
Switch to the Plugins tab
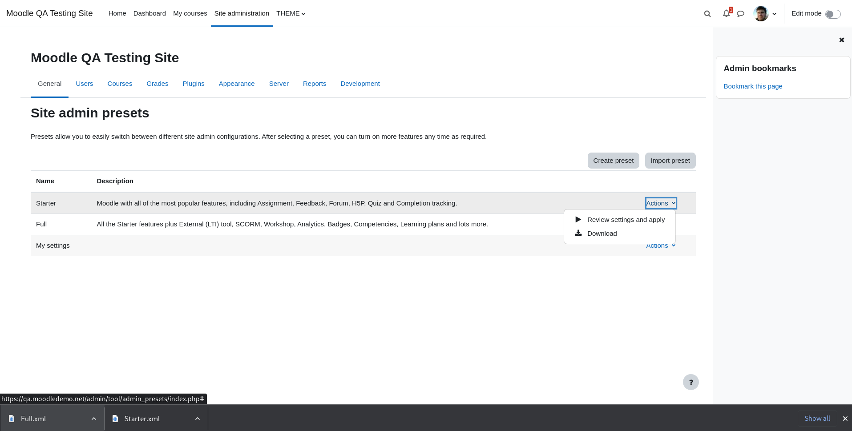point(194,84)
